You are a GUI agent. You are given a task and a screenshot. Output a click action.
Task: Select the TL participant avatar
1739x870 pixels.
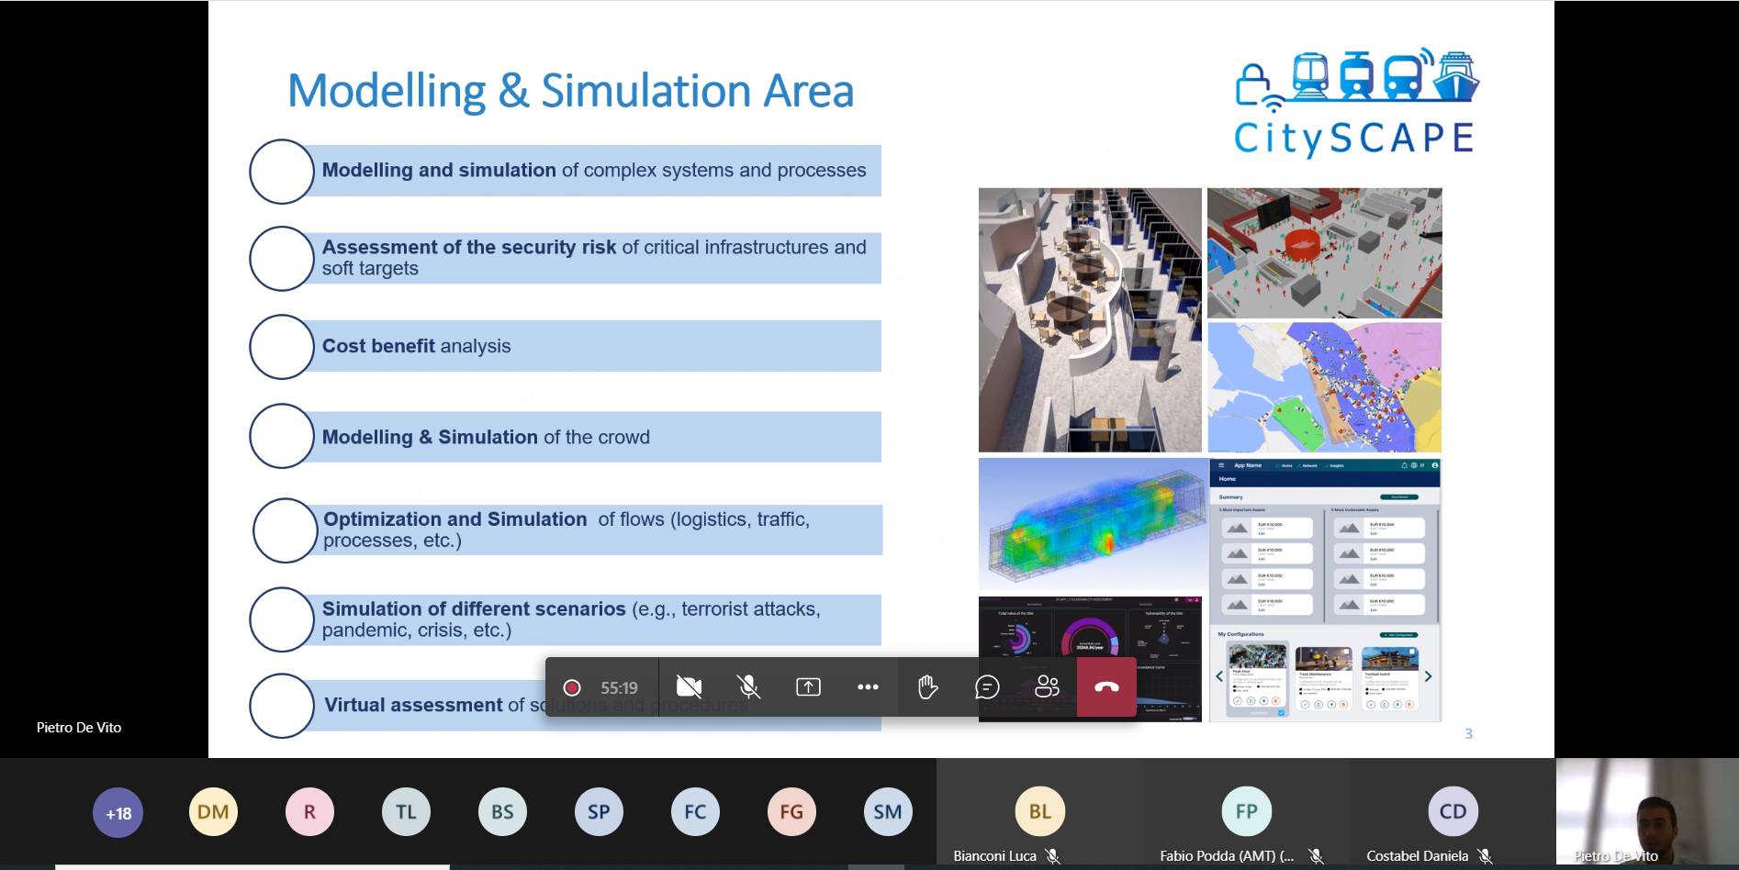point(406,812)
